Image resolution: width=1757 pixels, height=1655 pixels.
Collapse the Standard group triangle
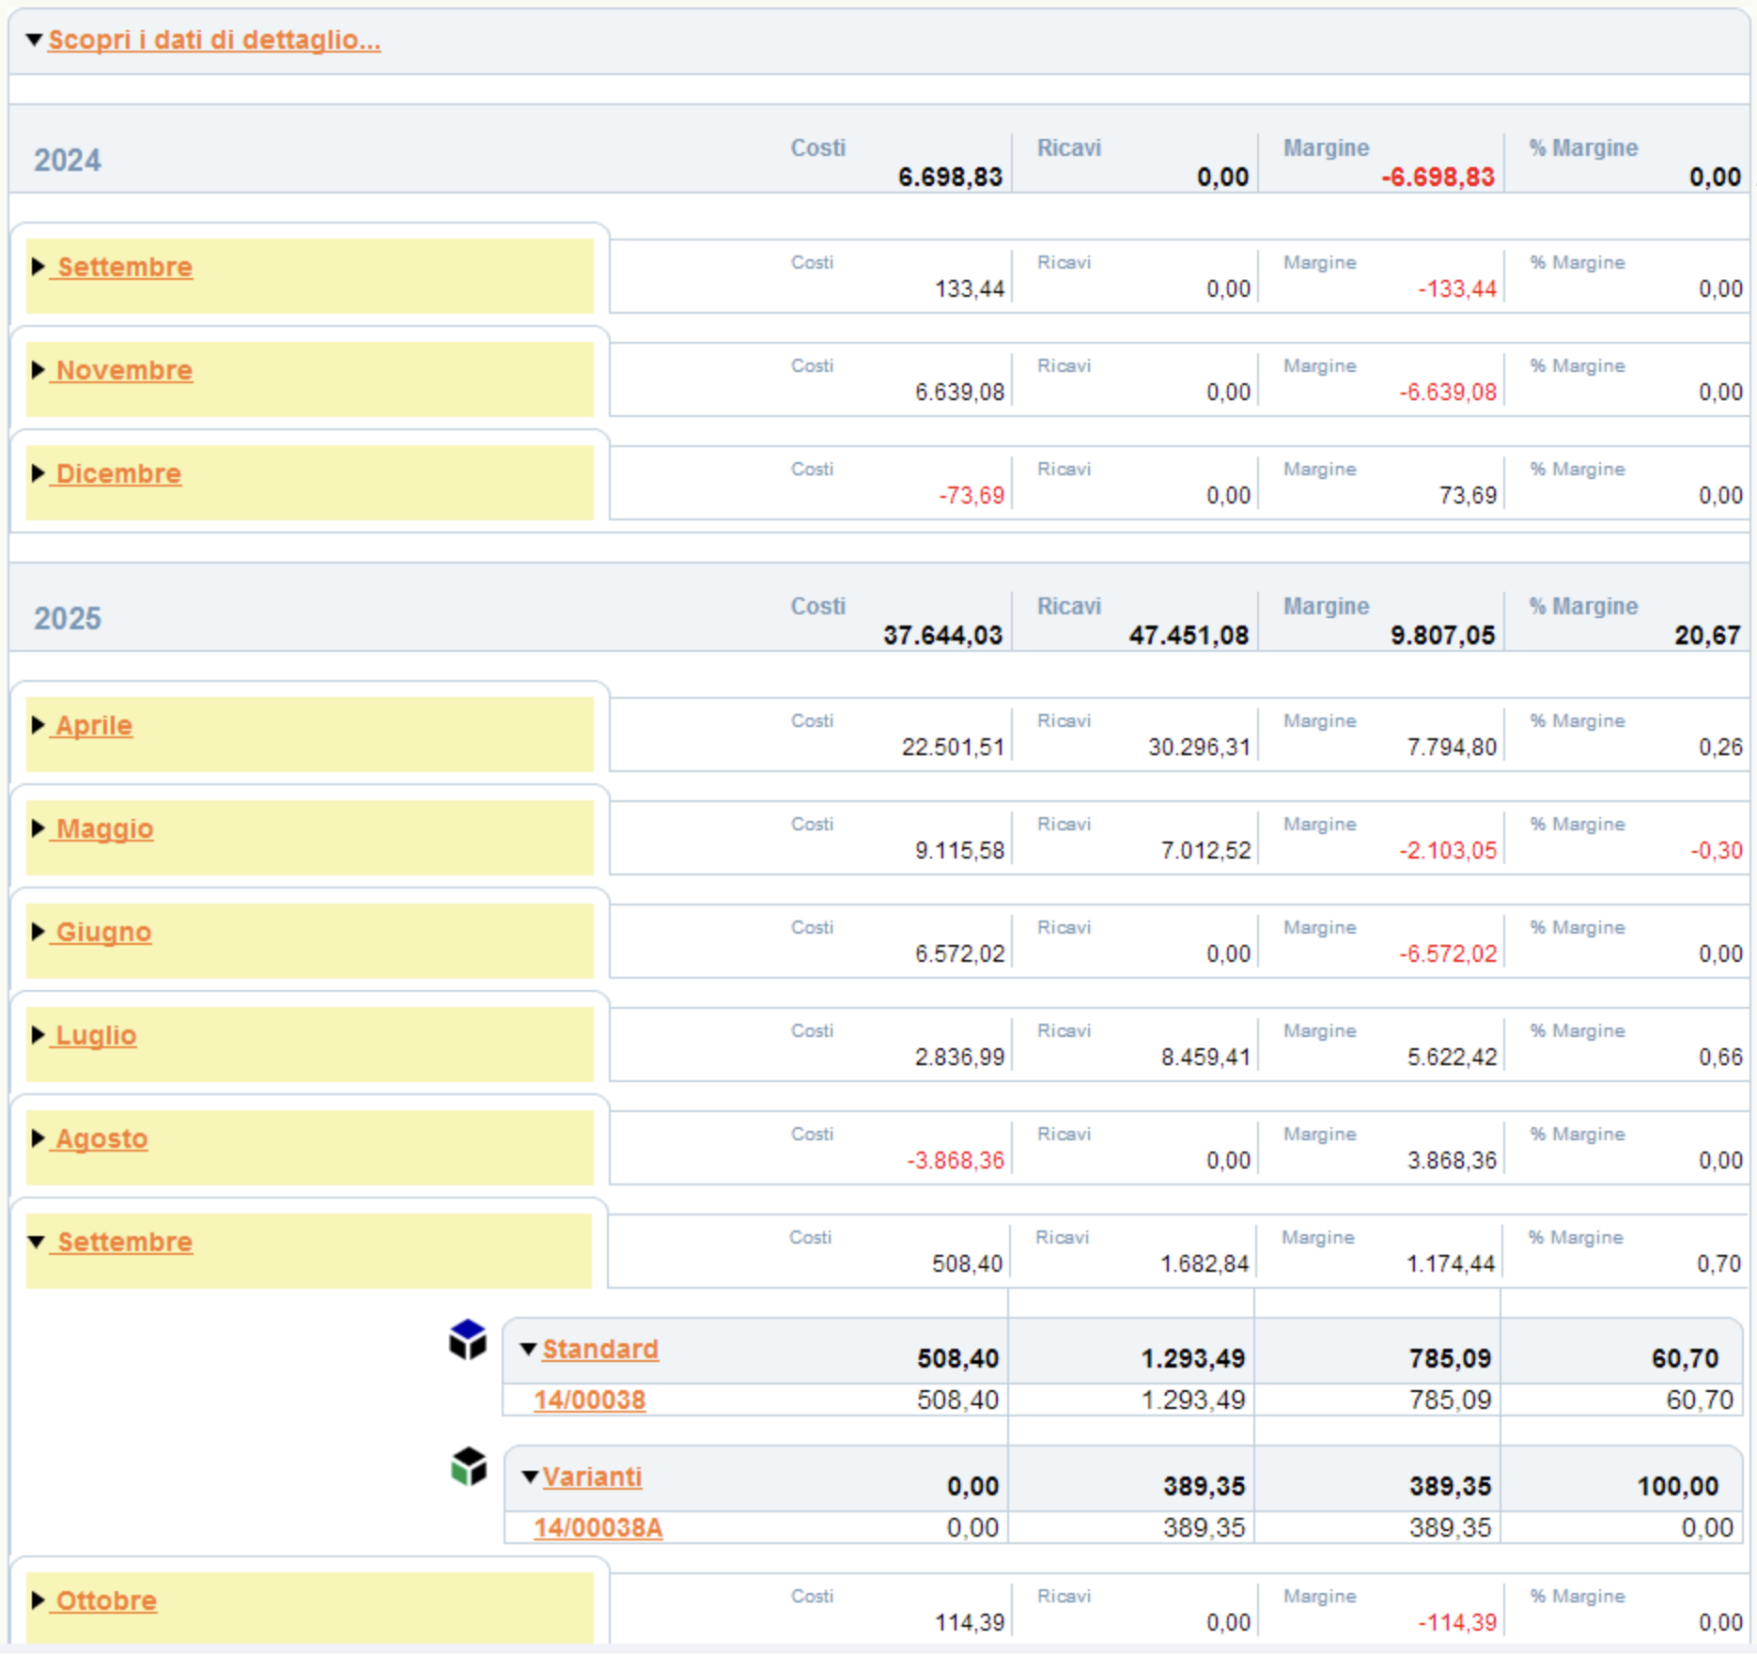pyautogui.click(x=529, y=1350)
